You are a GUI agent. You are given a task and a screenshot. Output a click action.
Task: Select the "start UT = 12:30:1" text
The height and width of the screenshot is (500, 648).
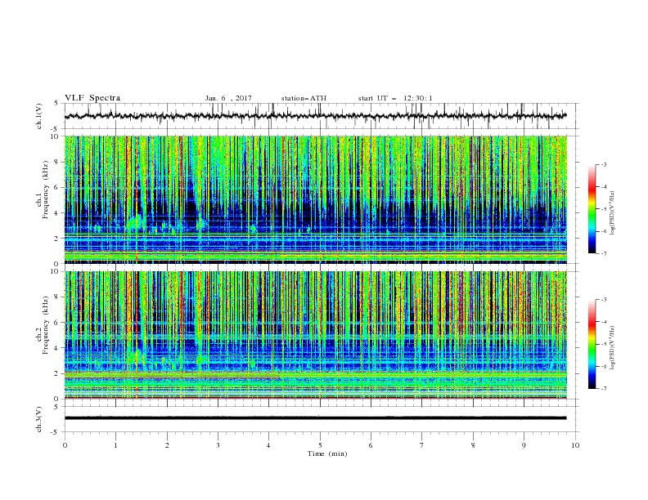[x=395, y=98]
